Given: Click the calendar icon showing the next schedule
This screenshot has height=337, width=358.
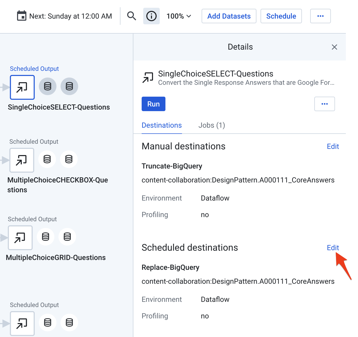Looking at the screenshot, I should (22, 16).
